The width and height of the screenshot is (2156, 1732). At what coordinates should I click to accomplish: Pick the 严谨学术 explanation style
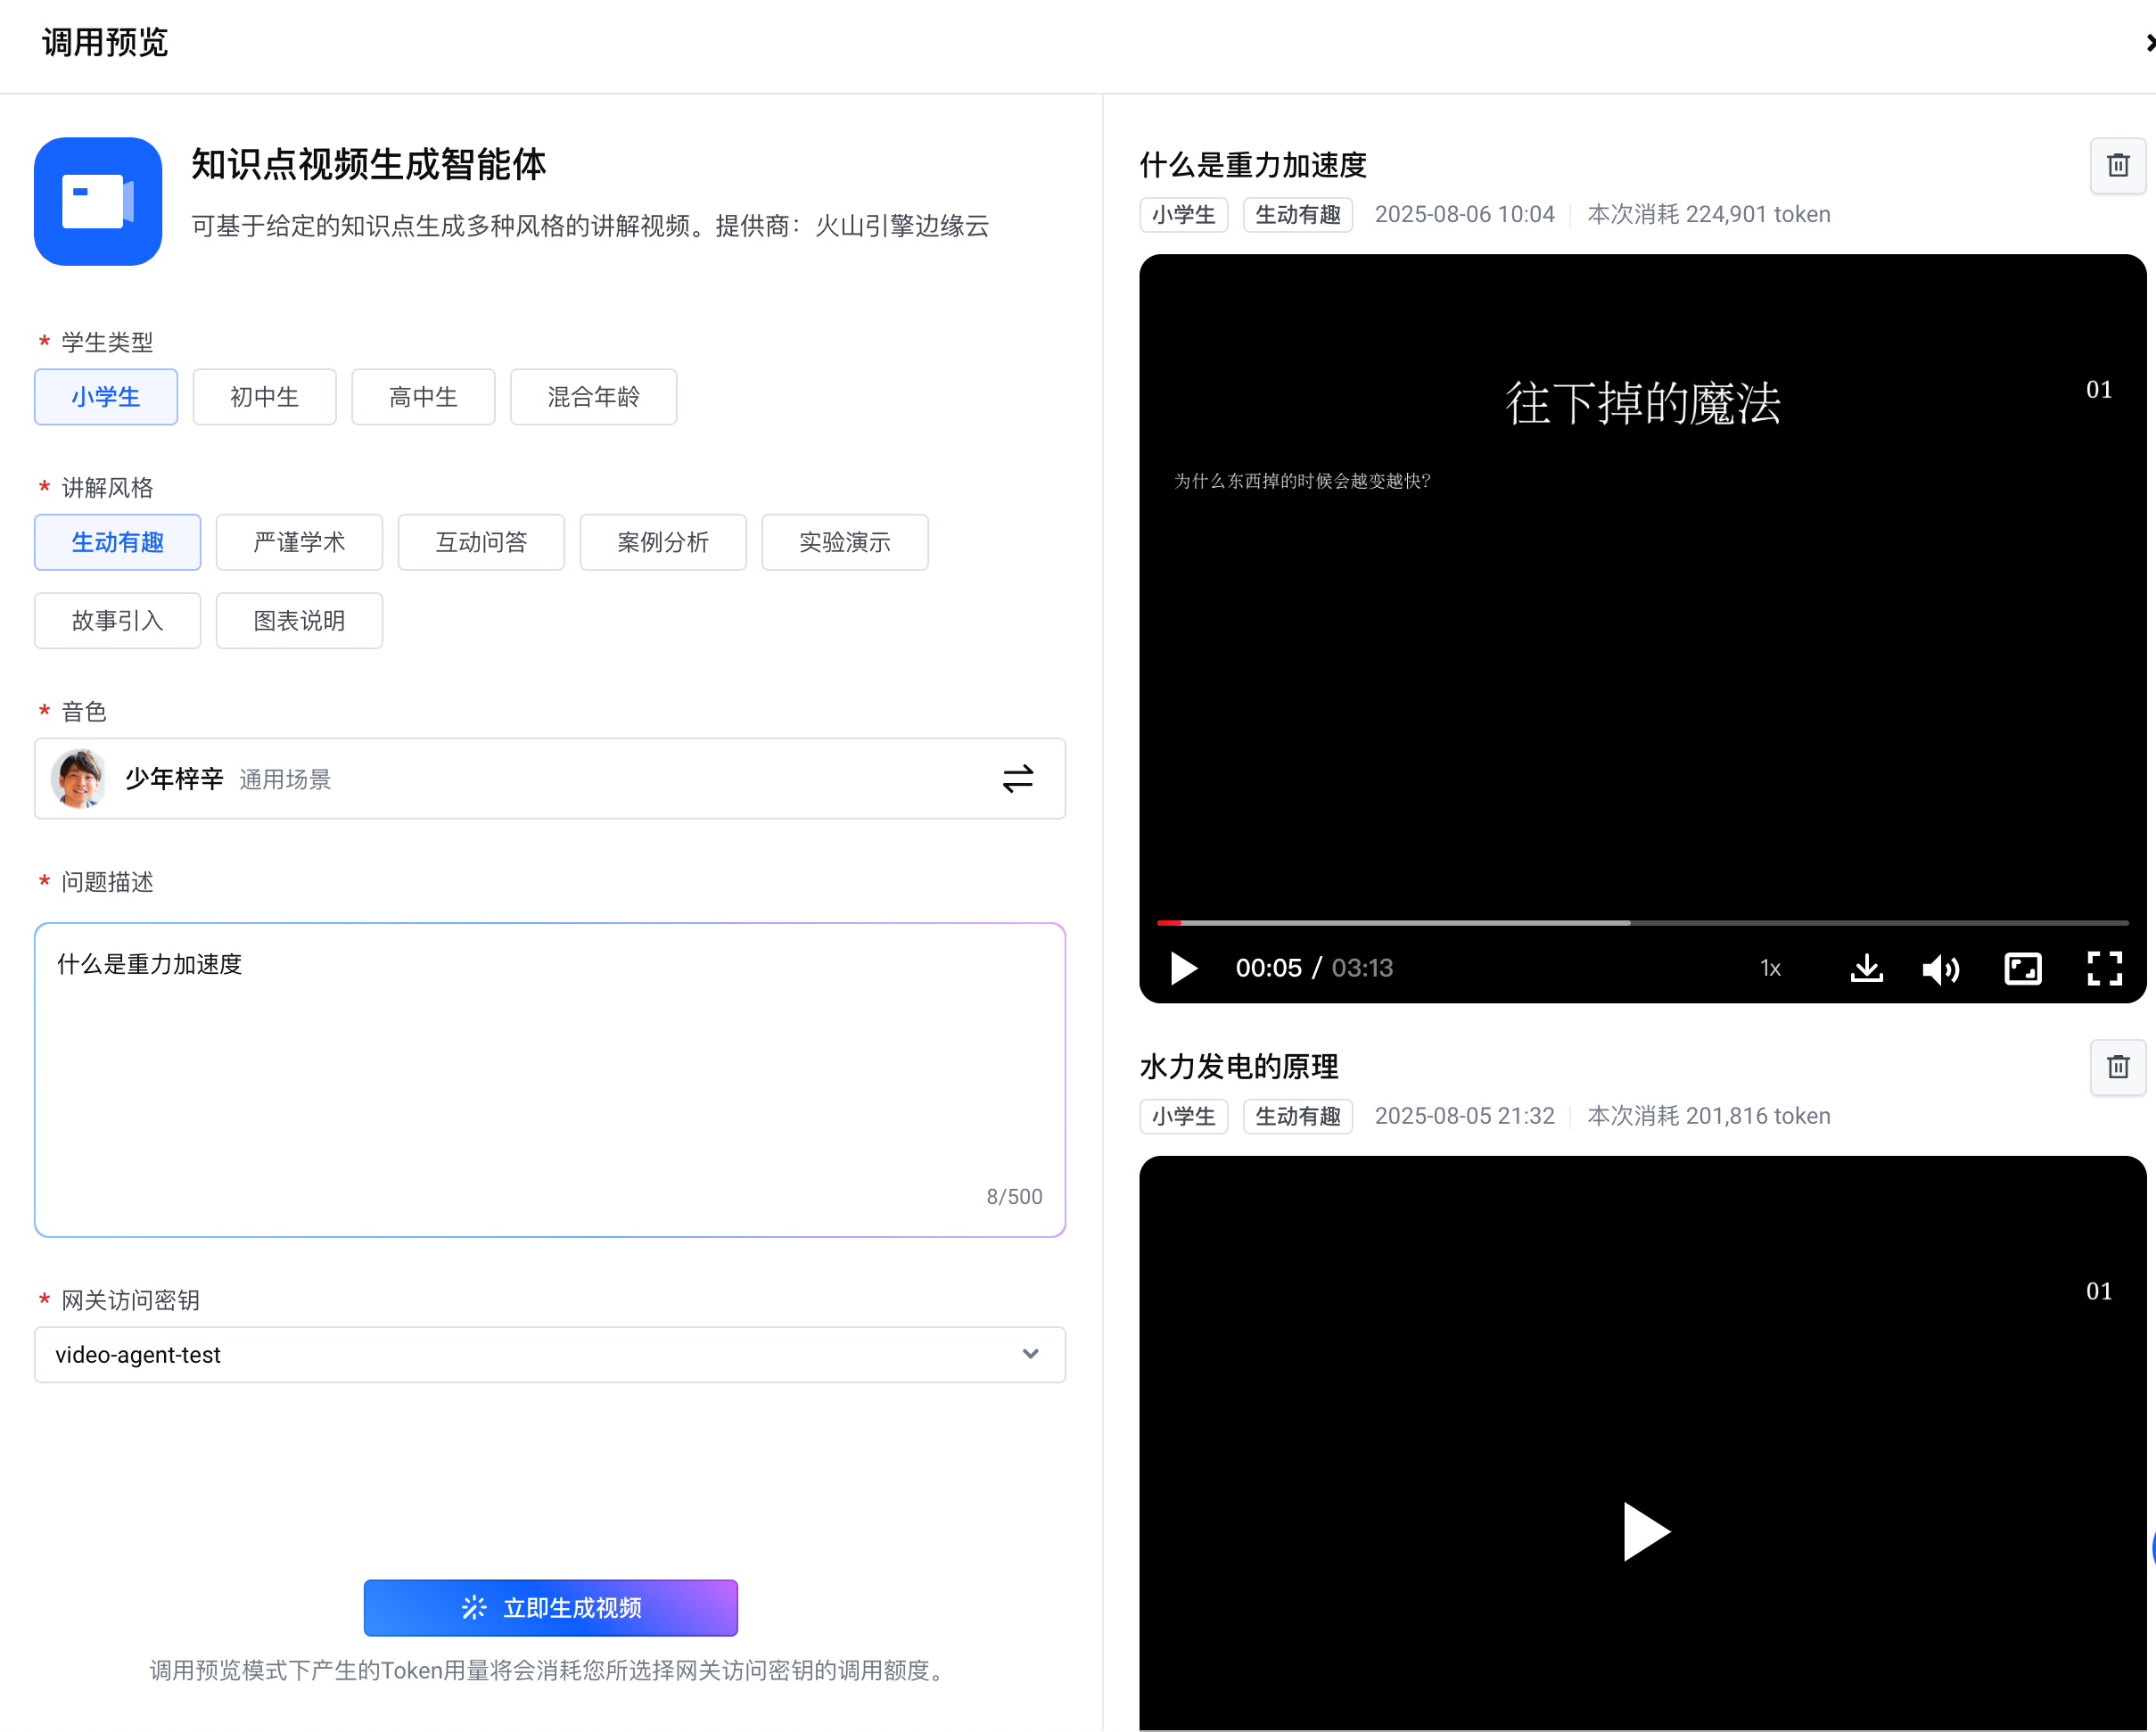coord(299,542)
